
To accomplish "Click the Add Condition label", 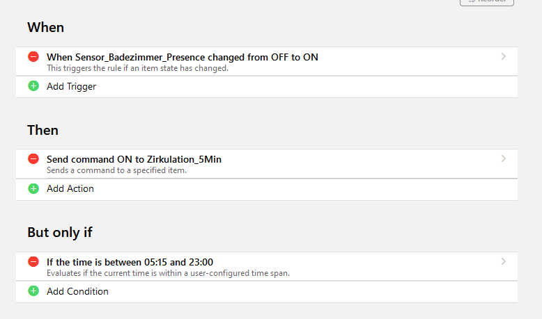I will tap(77, 291).
